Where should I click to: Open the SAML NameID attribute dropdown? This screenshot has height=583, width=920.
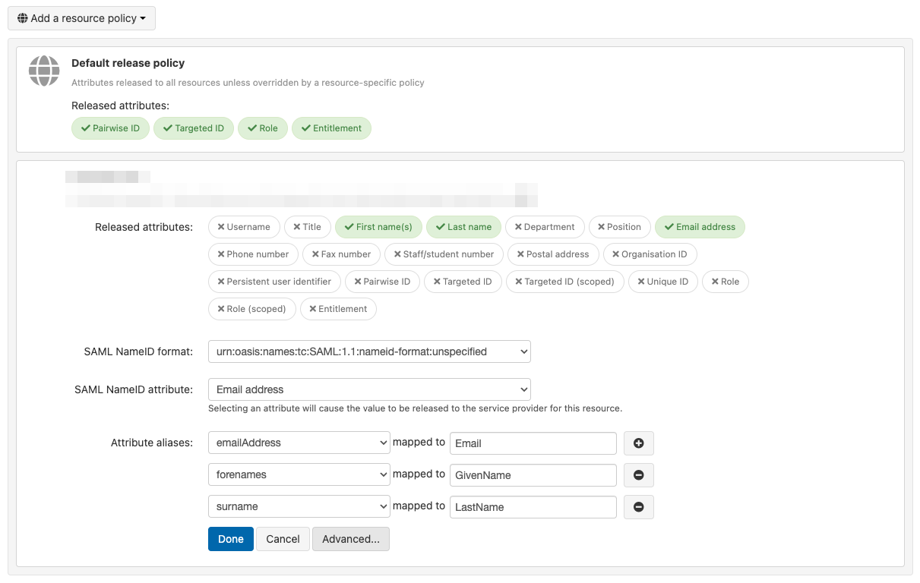pyautogui.click(x=369, y=389)
